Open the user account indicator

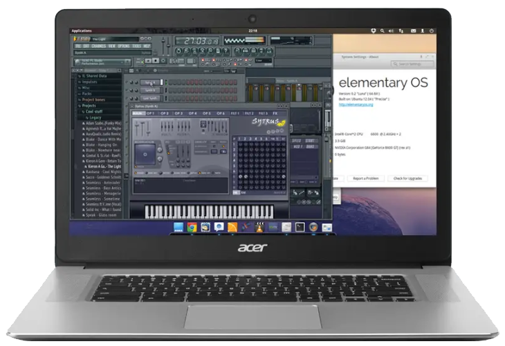[422, 31]
